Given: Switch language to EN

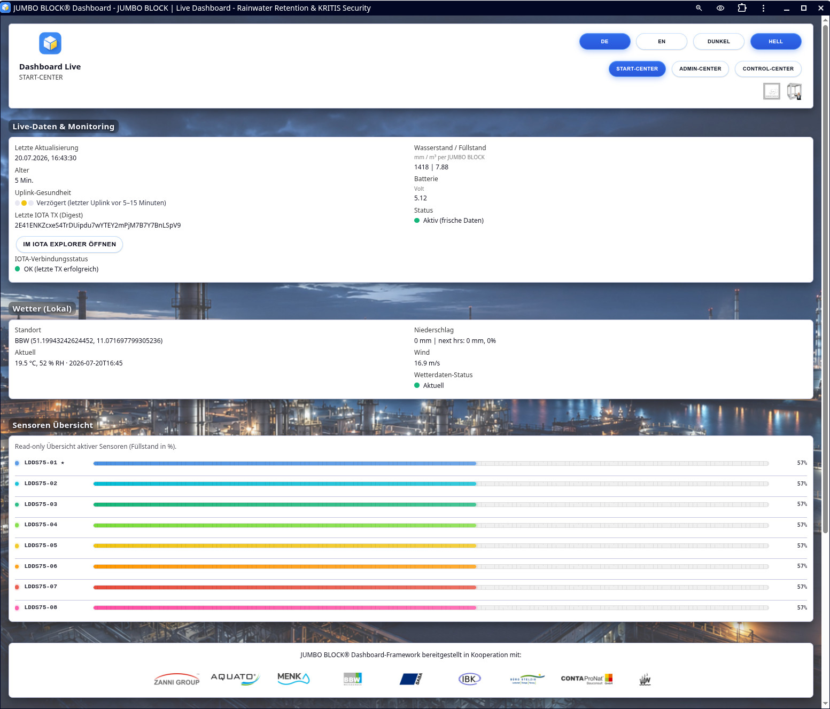Looking at the screenshot, I should coord(662,41).
